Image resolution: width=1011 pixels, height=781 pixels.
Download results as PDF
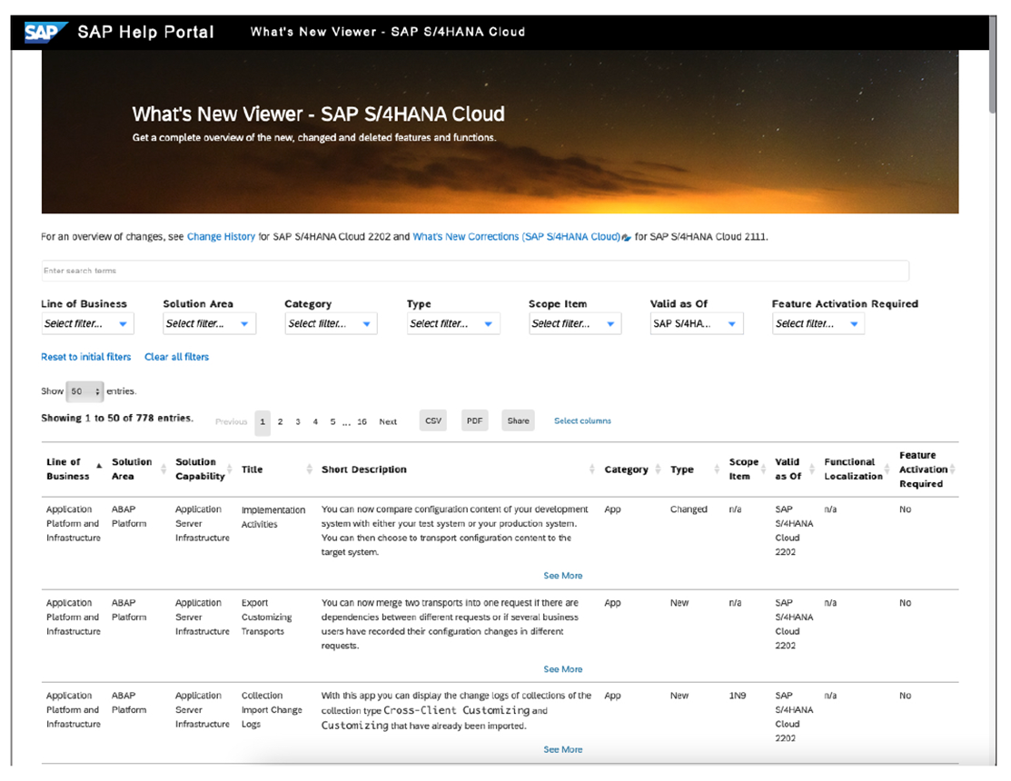coord(473,420)
